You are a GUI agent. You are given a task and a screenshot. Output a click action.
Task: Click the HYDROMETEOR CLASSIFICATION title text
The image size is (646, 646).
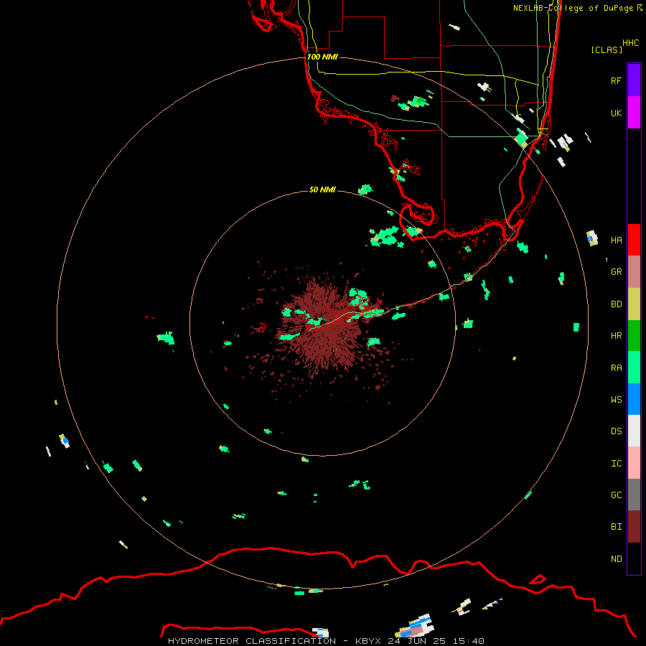coord(252,641)
